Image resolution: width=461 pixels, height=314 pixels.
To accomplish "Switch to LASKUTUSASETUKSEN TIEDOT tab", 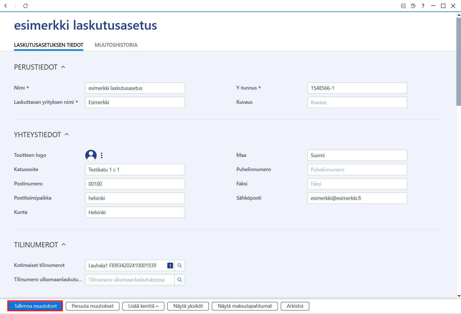I will tap(49, 45).
